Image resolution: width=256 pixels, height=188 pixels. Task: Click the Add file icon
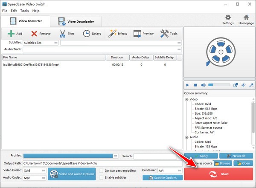point(11,33)
